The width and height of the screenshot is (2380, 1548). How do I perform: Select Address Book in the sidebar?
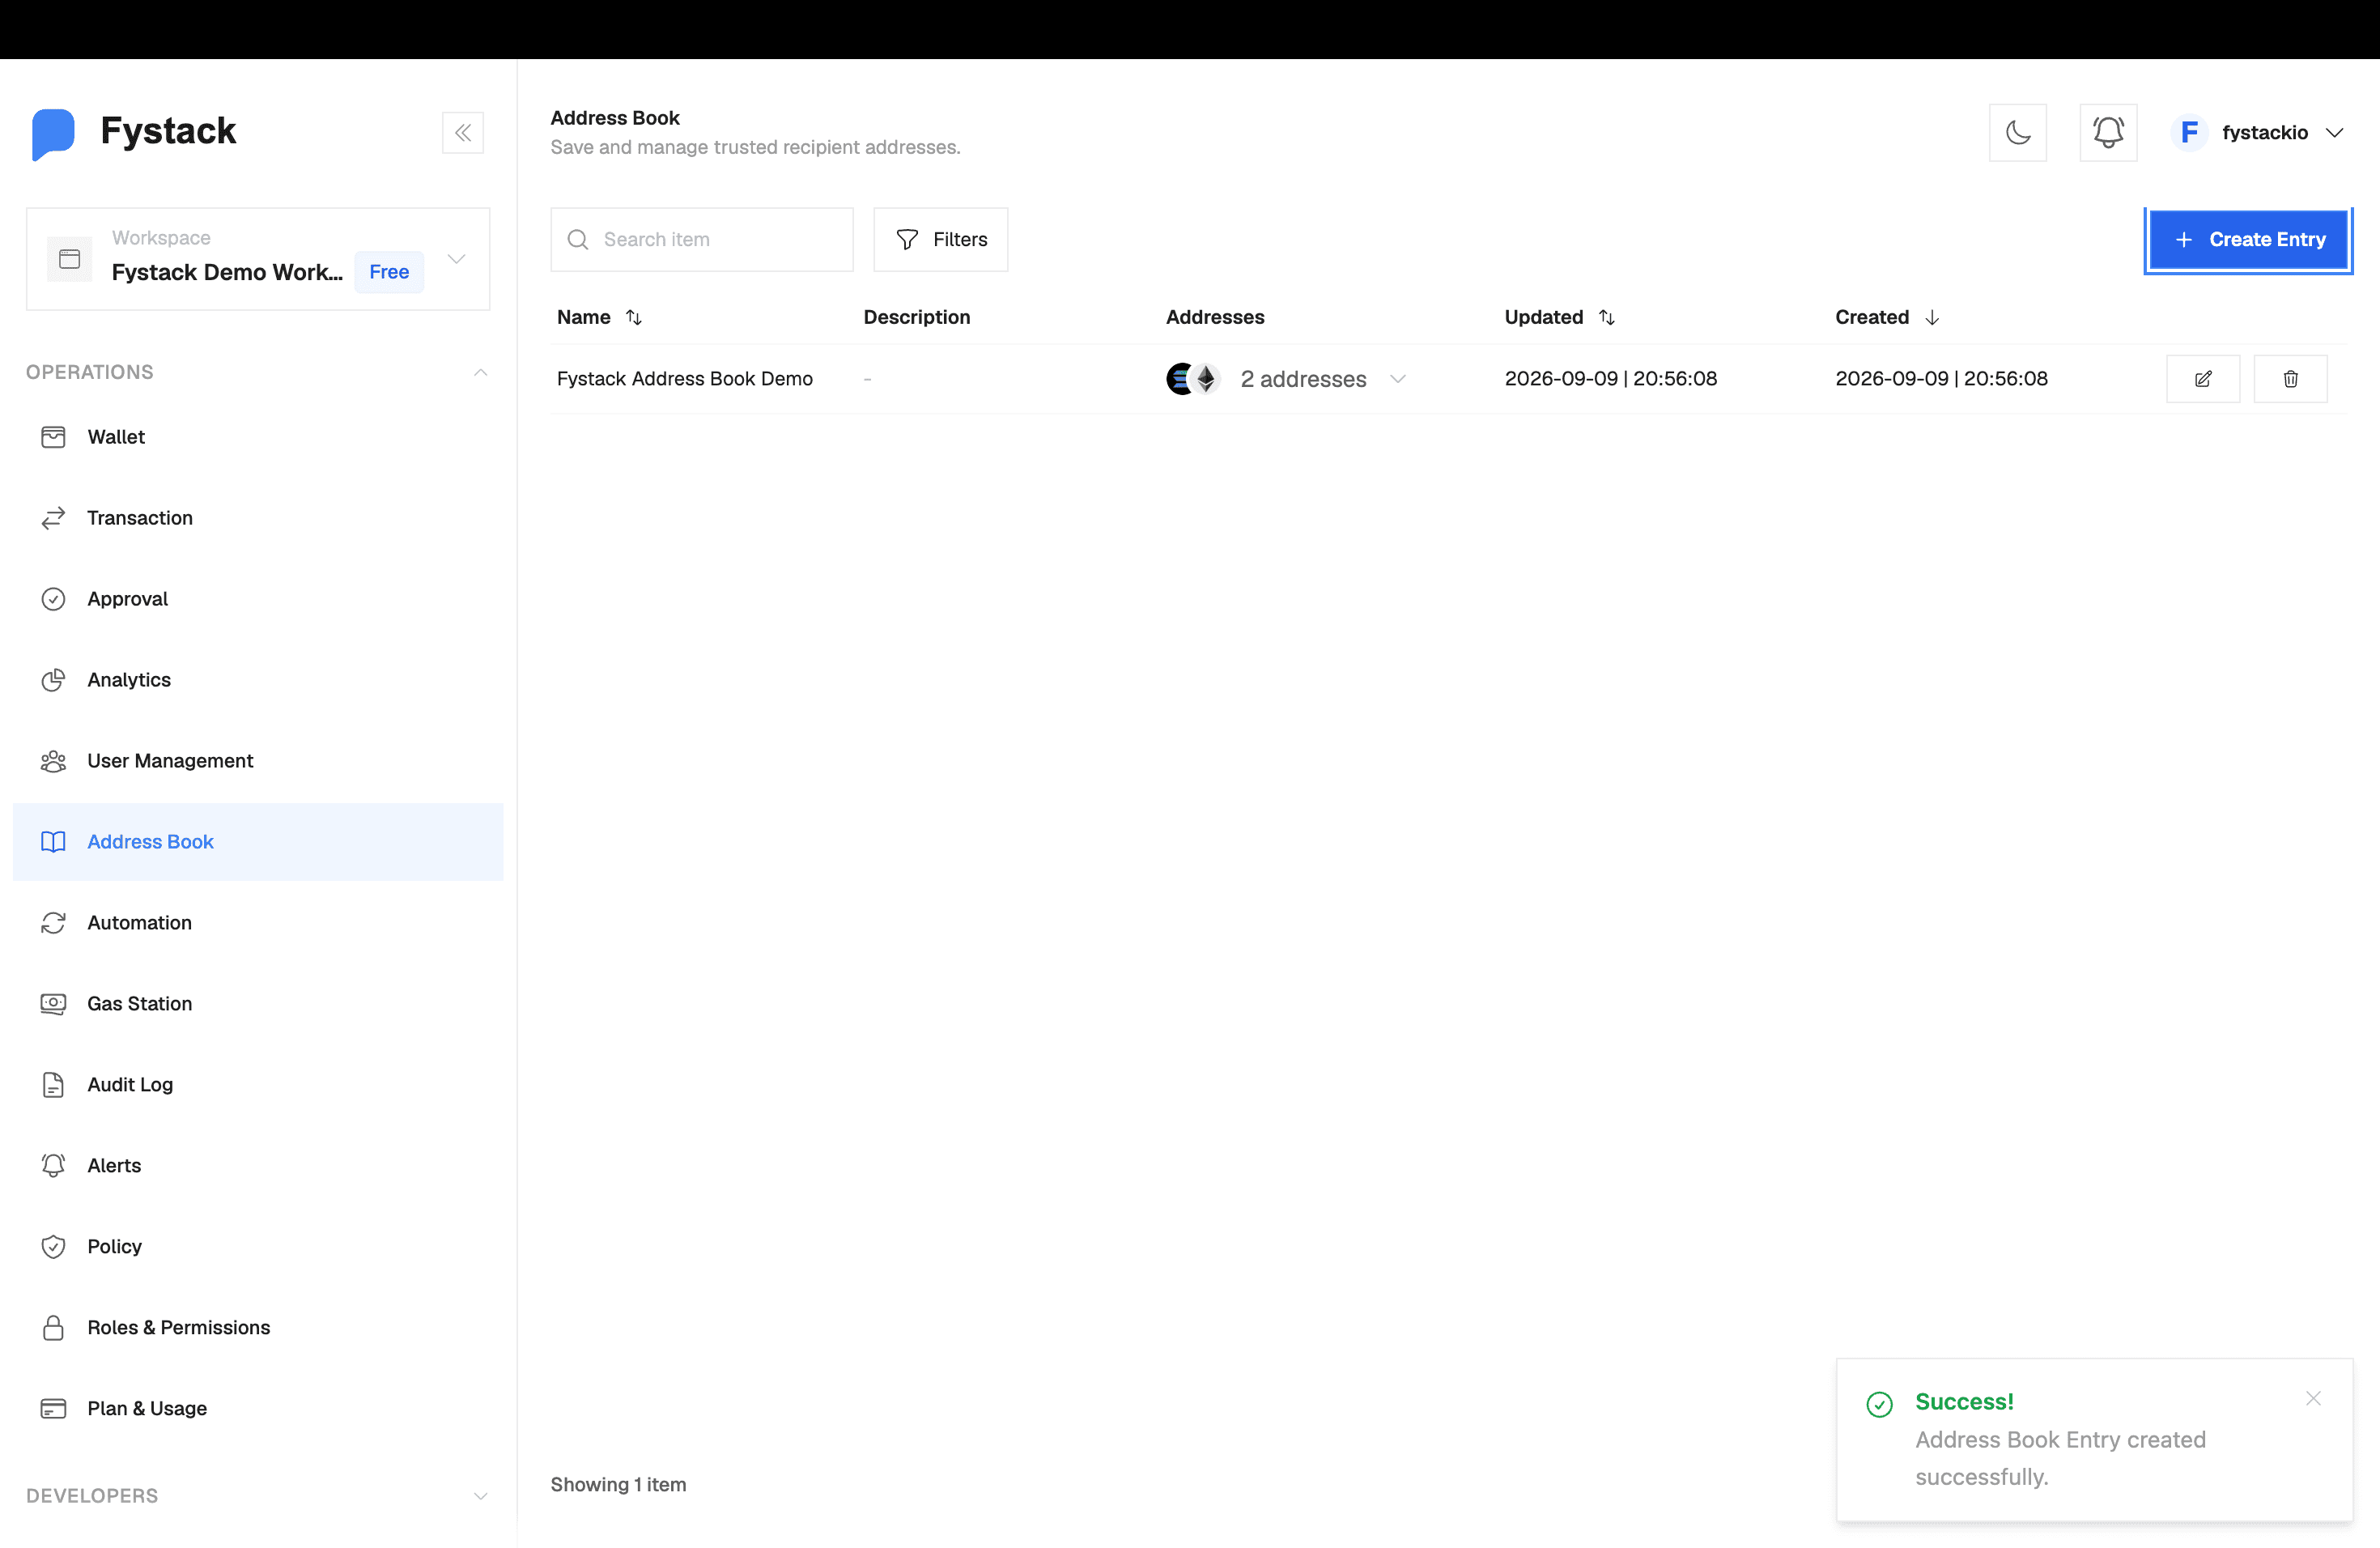[258, 842]
